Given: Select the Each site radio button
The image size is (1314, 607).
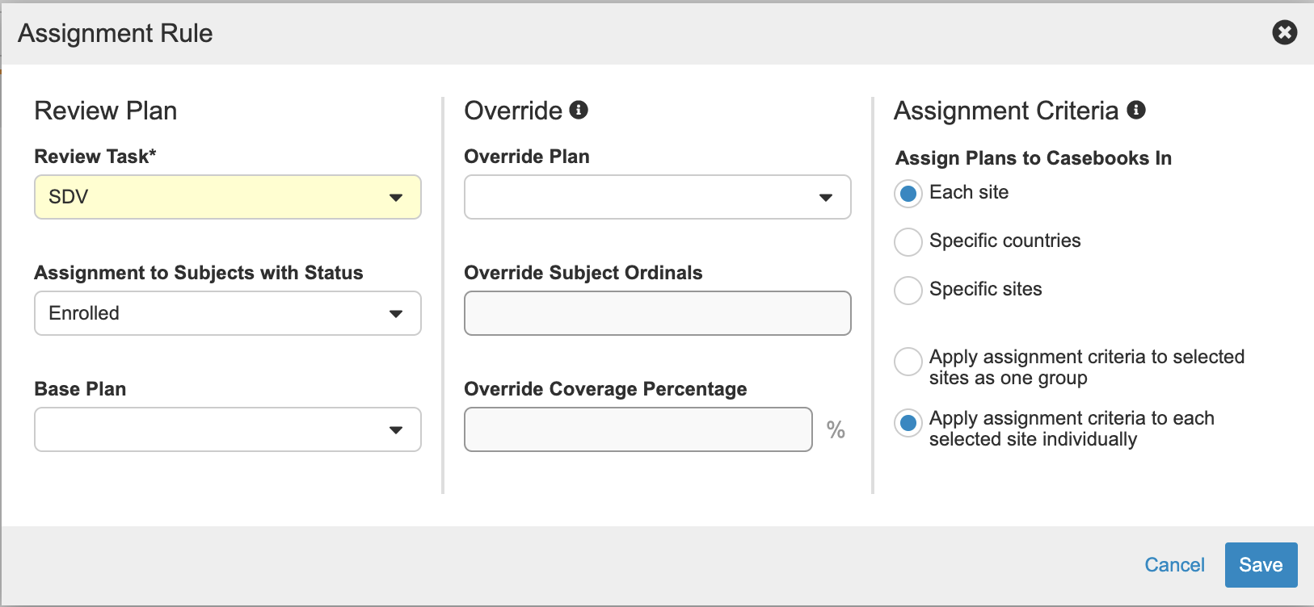Looking at the screenshot, I should pyautogui.click(x=908, y=194).
